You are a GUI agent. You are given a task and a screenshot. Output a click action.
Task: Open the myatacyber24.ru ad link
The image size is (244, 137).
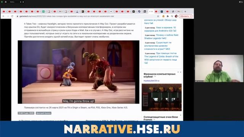tap(151, 81)
